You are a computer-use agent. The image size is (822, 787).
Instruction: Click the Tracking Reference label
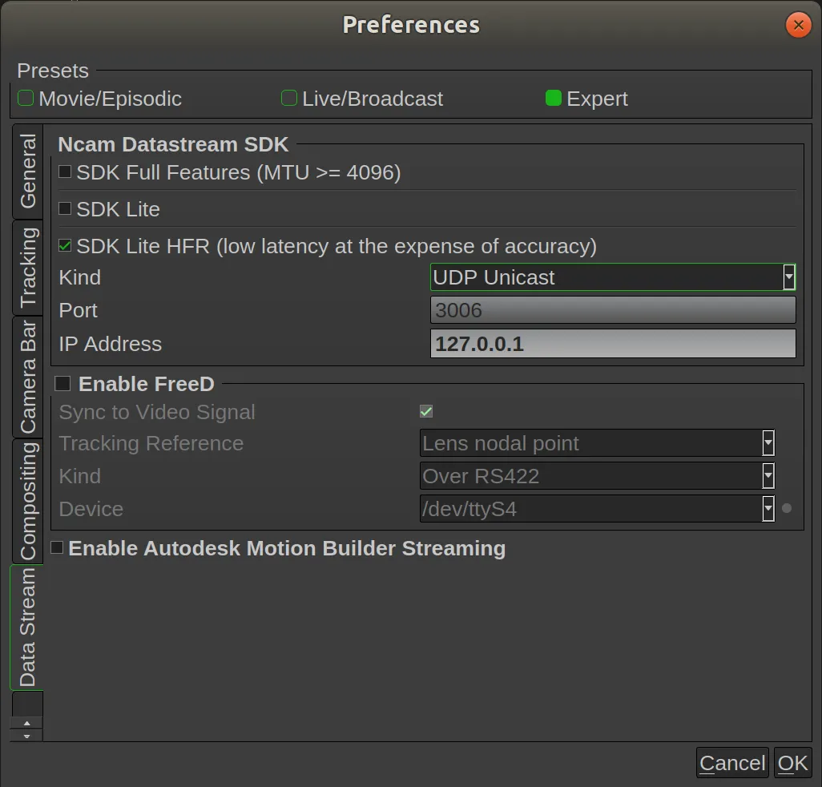tap(151, 443)
